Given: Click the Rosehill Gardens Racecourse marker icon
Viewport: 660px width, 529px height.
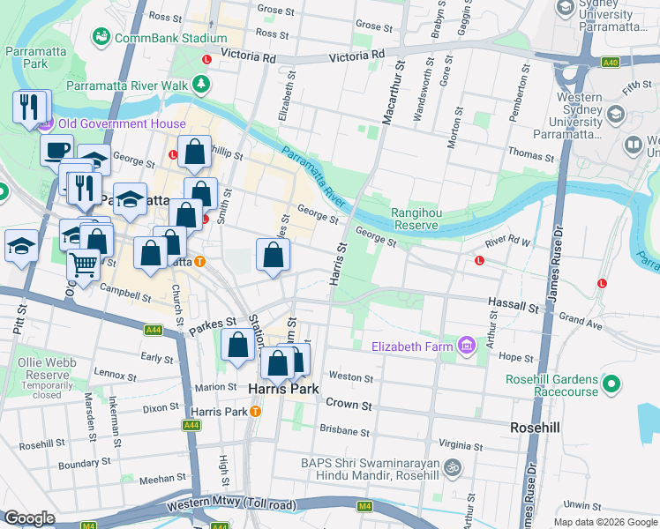Looking at the screenshot, I should click(x=611, y=384).
